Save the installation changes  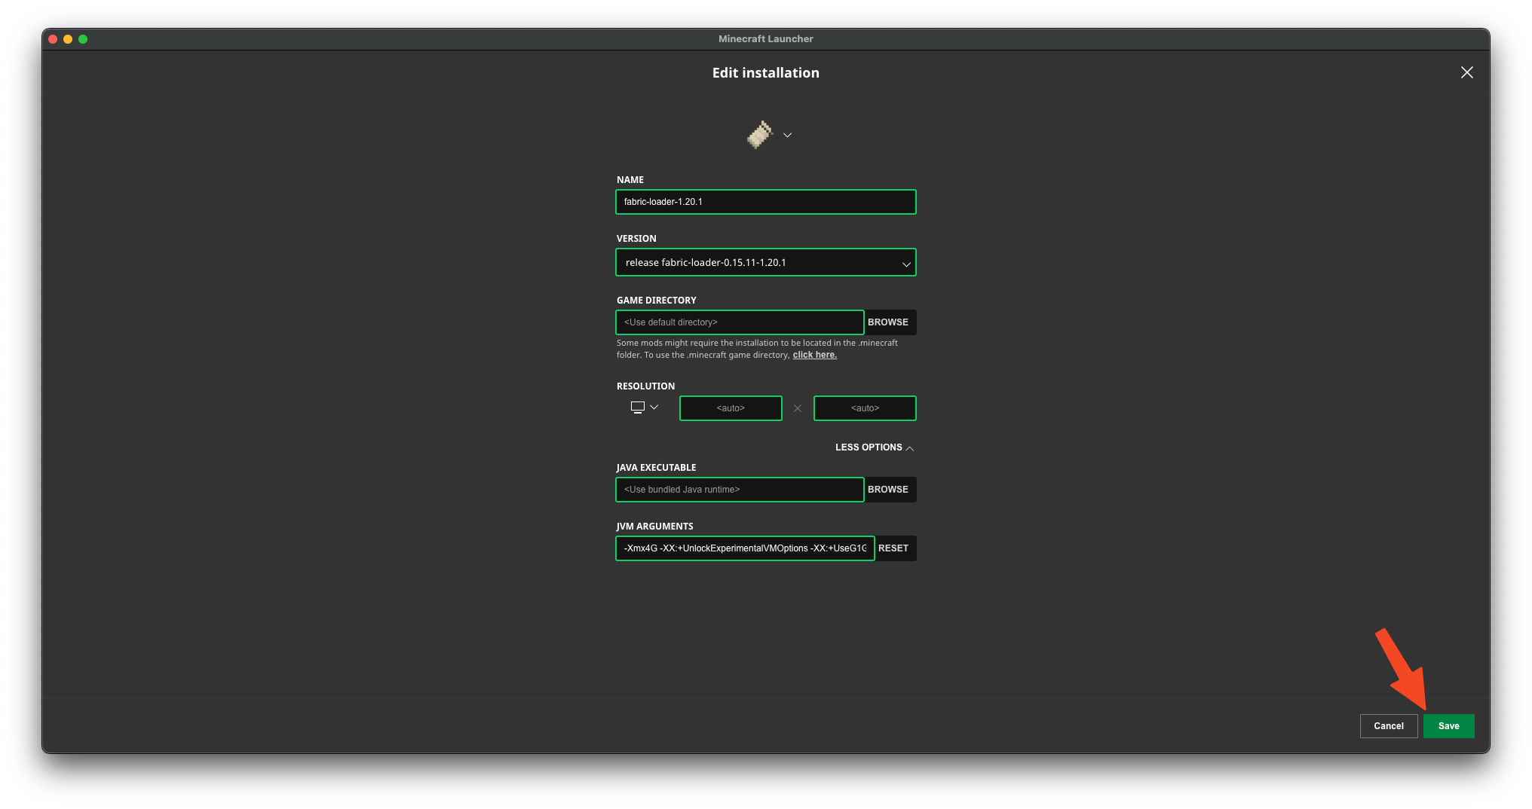(x=1448, y=726)
